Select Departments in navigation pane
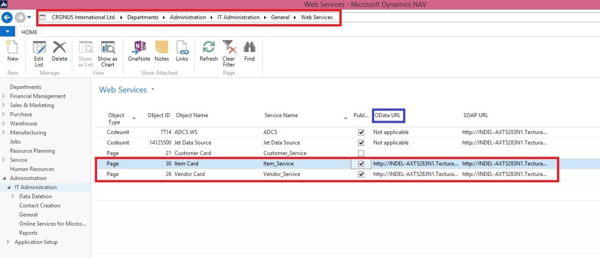The height and width of the screenshot is (258, 600). coord(25,87)
